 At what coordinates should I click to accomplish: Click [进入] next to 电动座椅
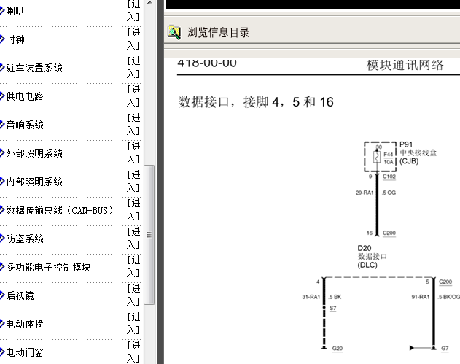133,324
